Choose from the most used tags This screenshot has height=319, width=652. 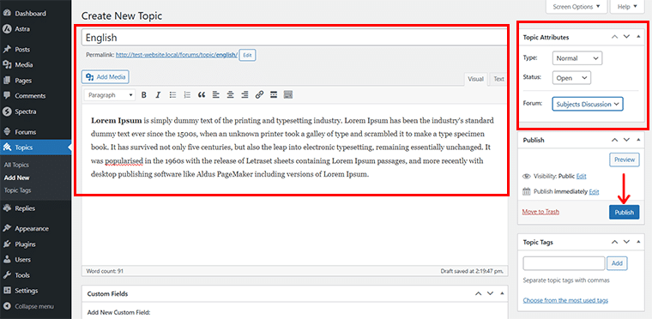coord(565,300)
